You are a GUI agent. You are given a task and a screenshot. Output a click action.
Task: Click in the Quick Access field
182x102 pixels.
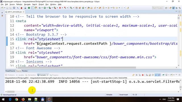point(157,8)
